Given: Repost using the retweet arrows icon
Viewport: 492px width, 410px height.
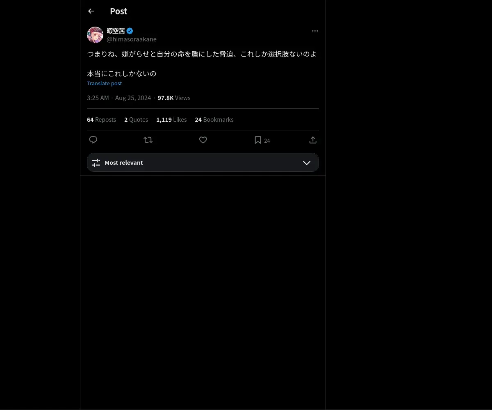Looking at the screenshot, I should tap(148, 140).
